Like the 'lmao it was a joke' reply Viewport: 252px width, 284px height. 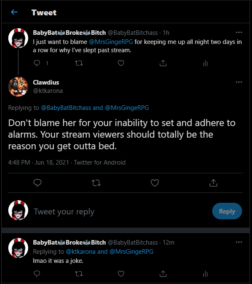tap(121, 274)
